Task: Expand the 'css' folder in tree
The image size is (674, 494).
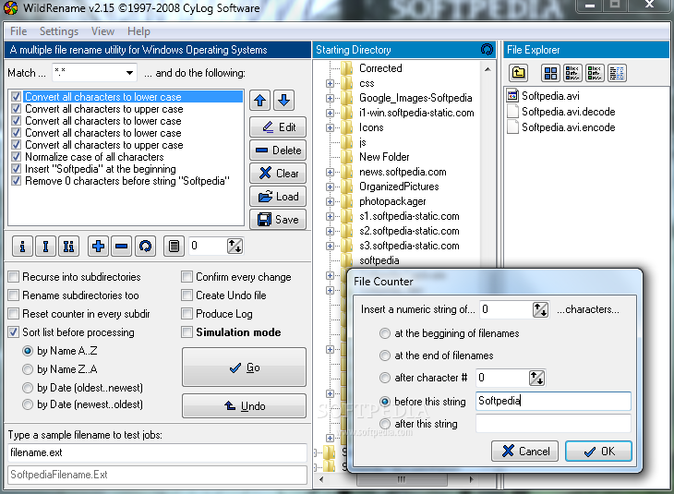Action: (x=331, y=83)
